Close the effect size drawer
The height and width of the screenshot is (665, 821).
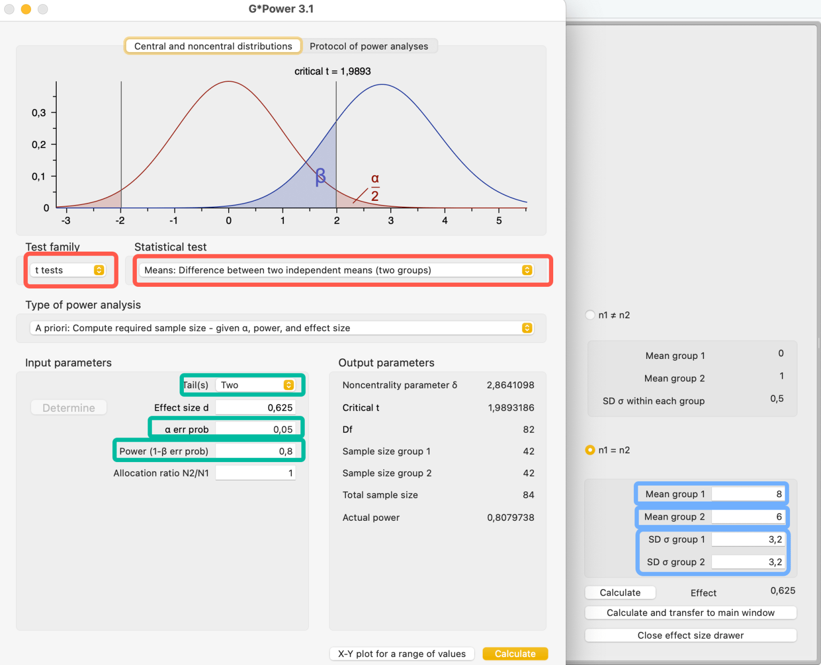click(691, 635)
